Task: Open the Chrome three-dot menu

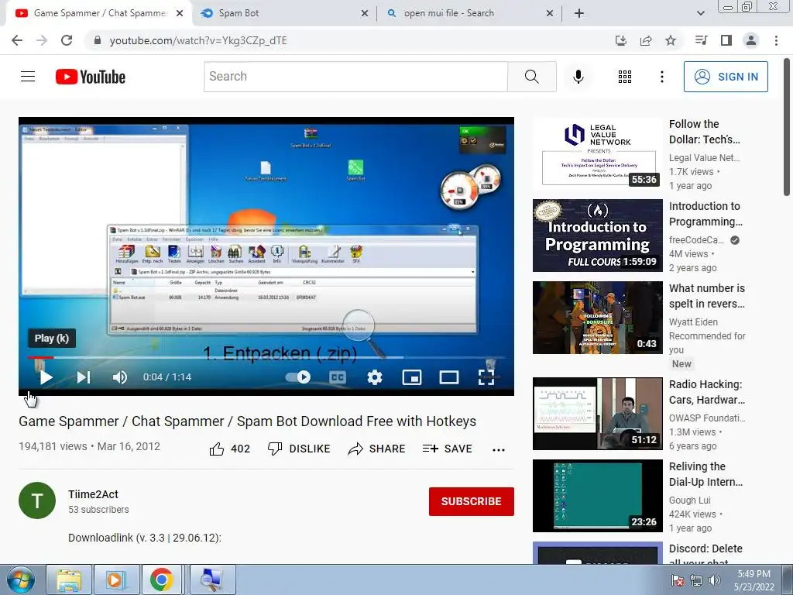Action: [776, 40]
